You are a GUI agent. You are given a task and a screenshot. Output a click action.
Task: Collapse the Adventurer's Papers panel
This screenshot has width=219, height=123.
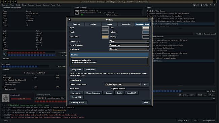click(12, 8)
